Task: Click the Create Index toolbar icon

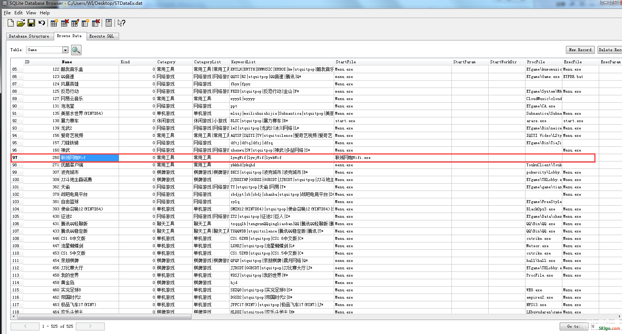Action: pyautogui.click(x=85, y=23)
